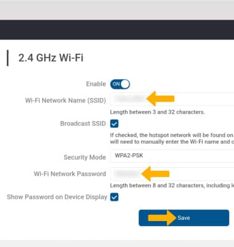Click the Security Mode label

click(x=85, y=157)
